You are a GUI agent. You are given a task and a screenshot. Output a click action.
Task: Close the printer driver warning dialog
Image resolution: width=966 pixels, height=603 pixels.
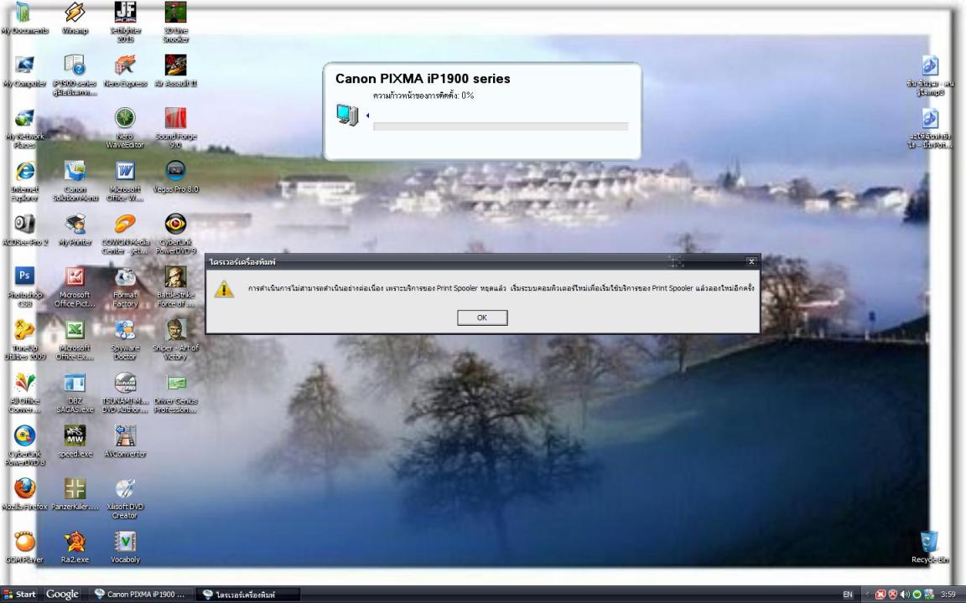point(751,261)
